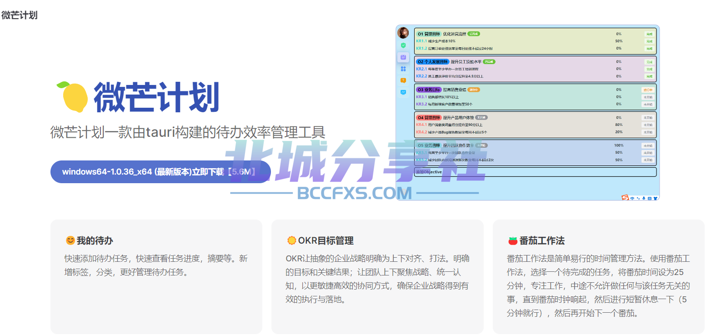Open the user avatar in app sidebar
Viewport: 711px width, 335px height.
click(403, 33)
